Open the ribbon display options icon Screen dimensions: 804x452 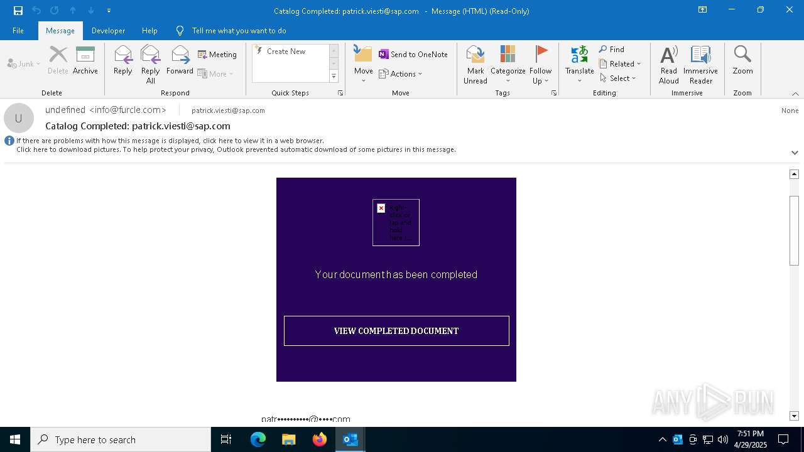(x=702, y=10)
